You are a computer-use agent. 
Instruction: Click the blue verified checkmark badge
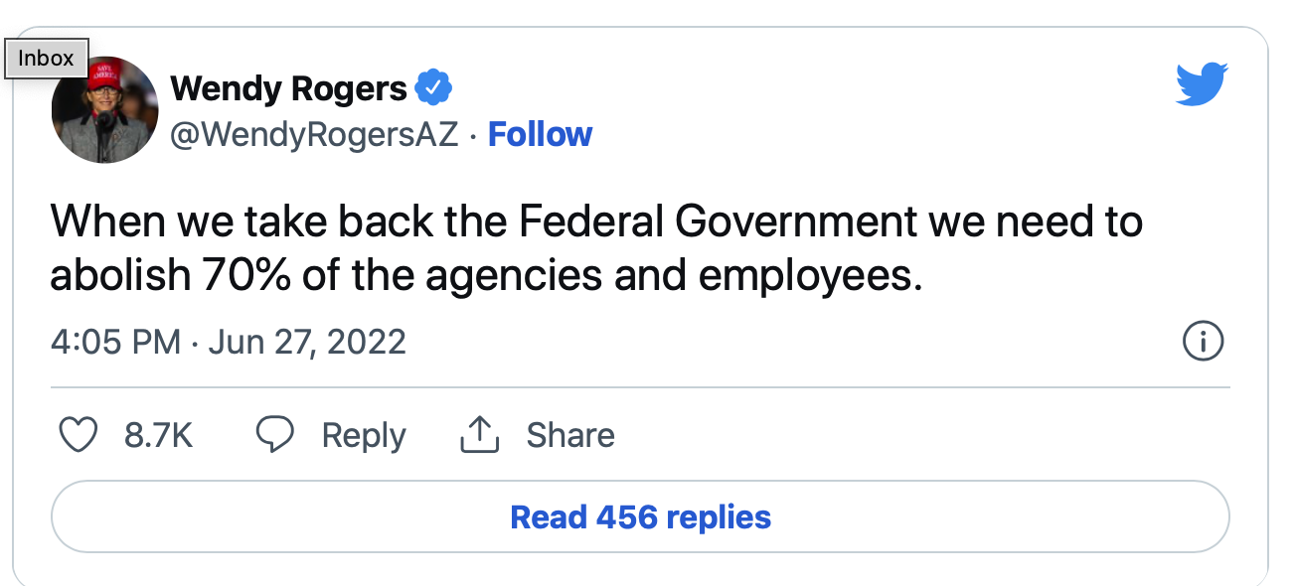click(x=433, y=89)
